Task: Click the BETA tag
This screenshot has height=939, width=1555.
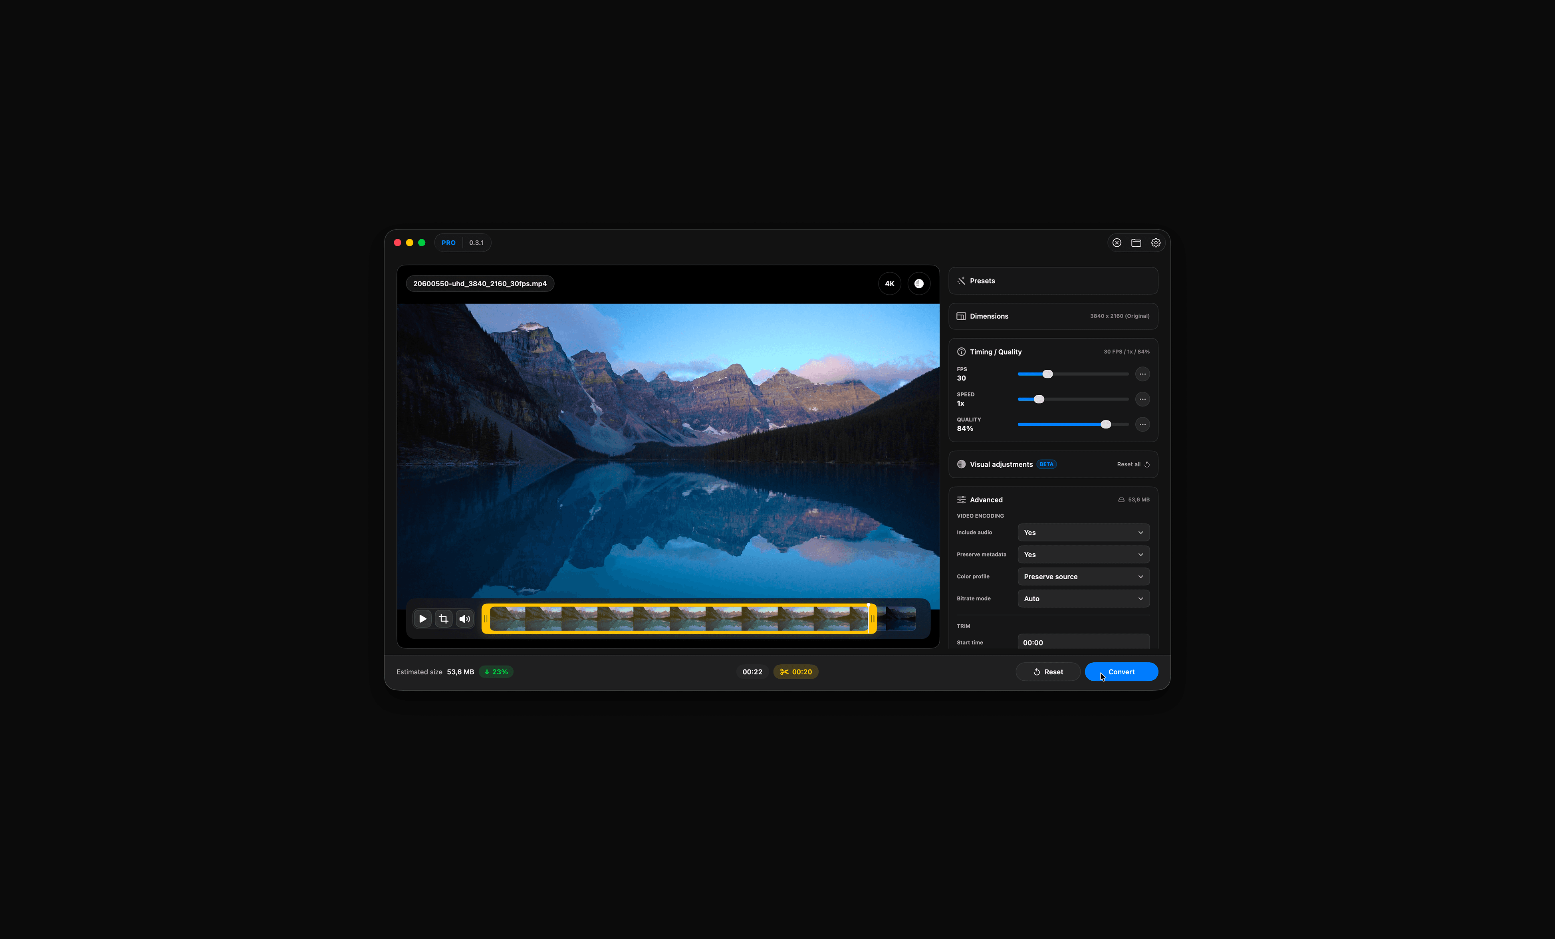Action: (x=1046, y=464)
